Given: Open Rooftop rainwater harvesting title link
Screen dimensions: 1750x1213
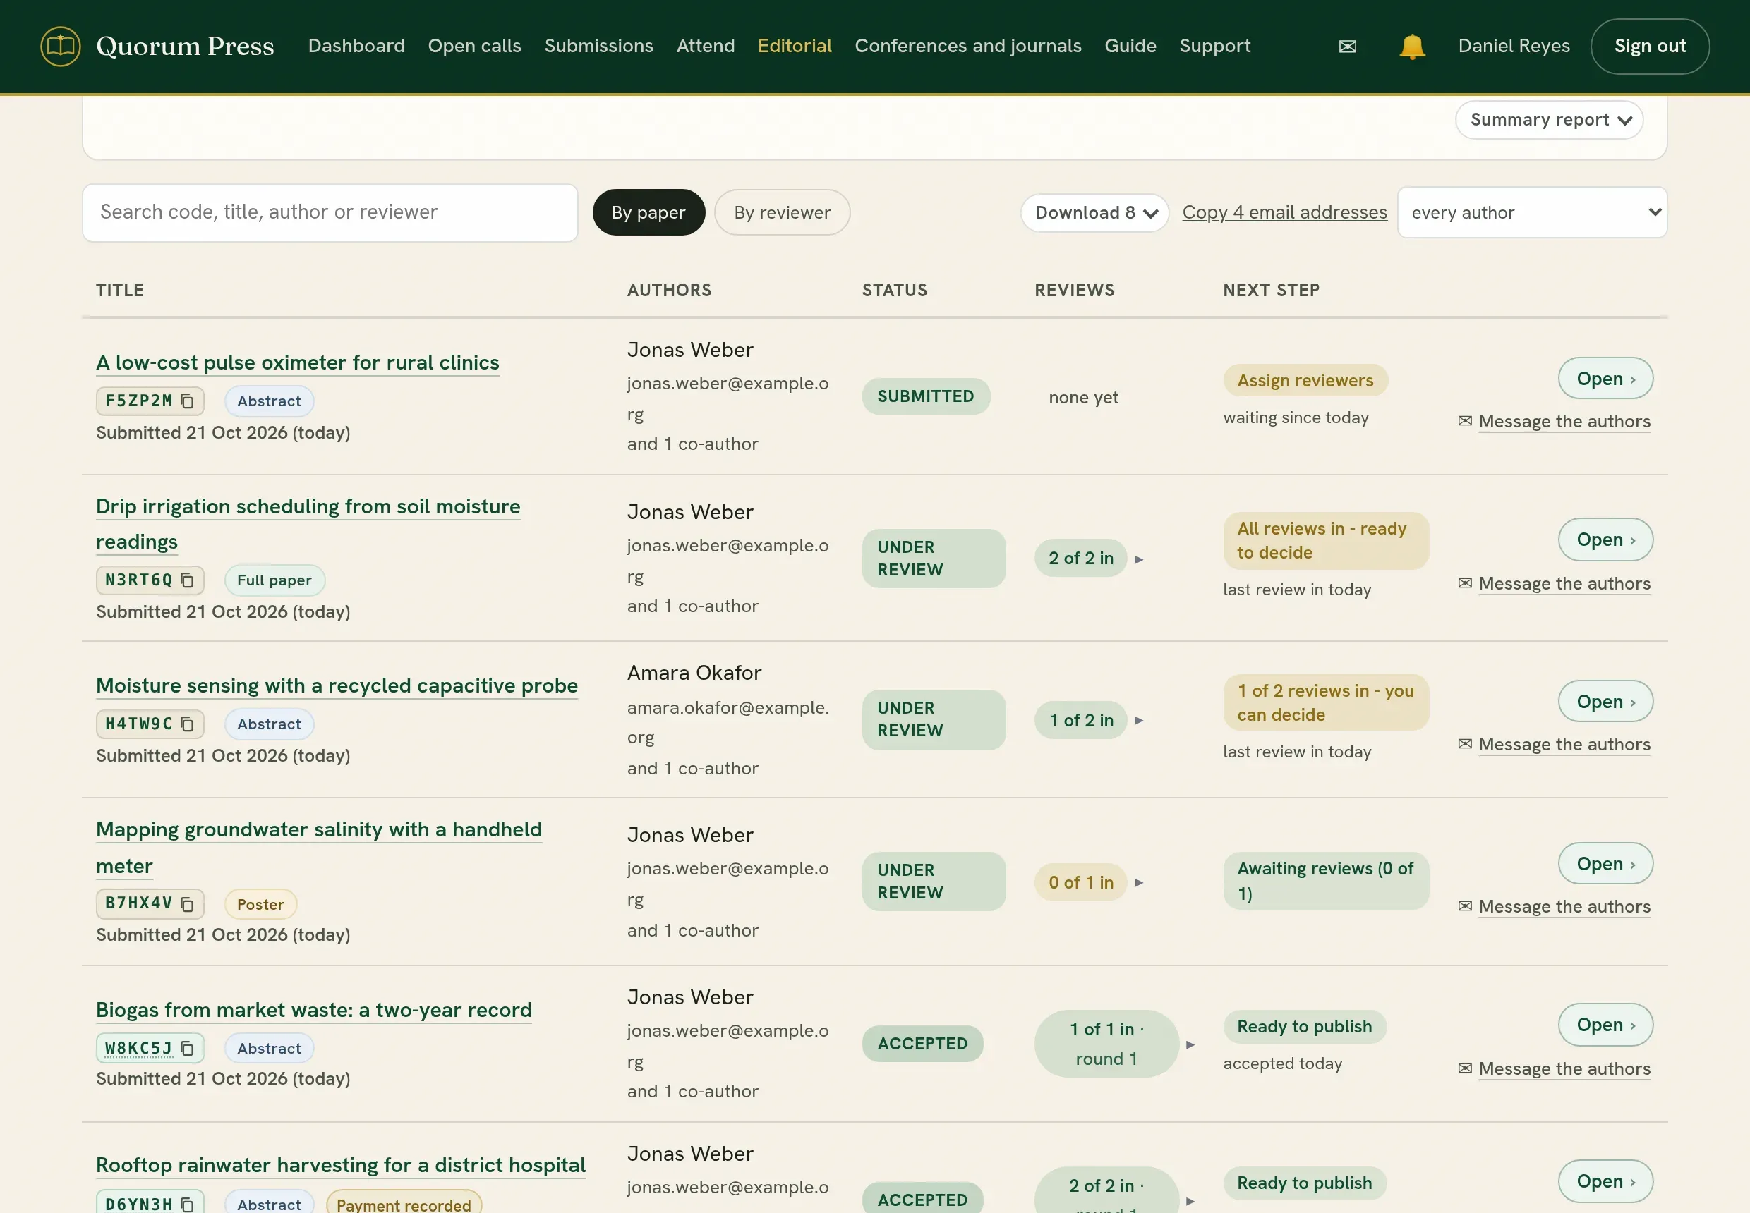Looking at the screenshot, I should (341, 1165).
